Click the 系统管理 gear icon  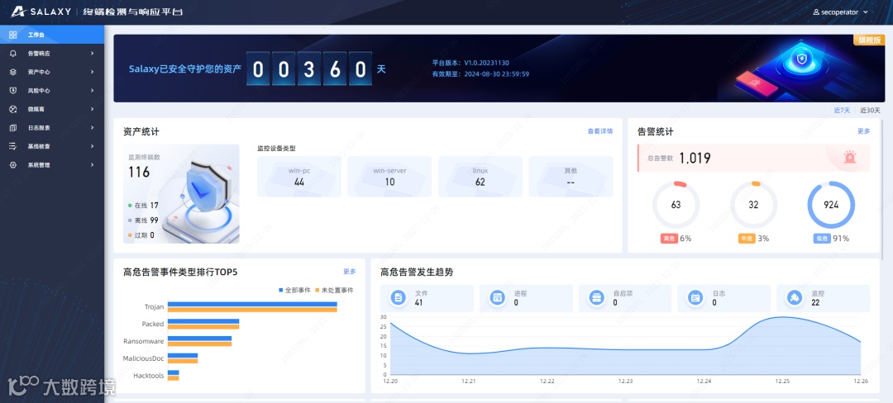(x=13, y=165)
